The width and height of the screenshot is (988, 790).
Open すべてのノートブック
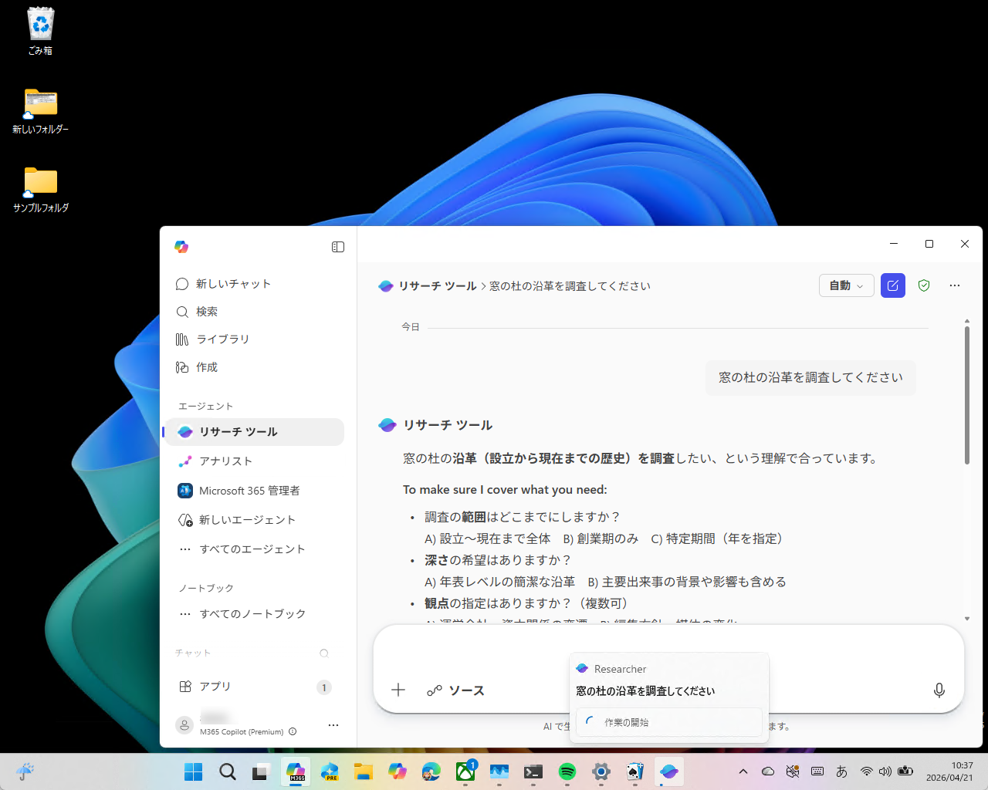click(x=250, y=613)
